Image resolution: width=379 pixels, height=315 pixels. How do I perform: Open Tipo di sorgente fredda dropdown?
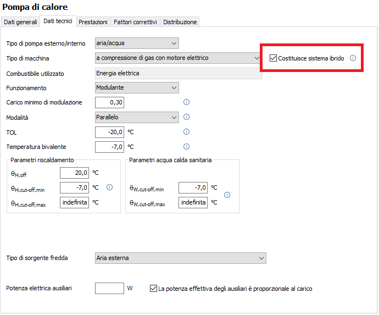pos(181,258)
